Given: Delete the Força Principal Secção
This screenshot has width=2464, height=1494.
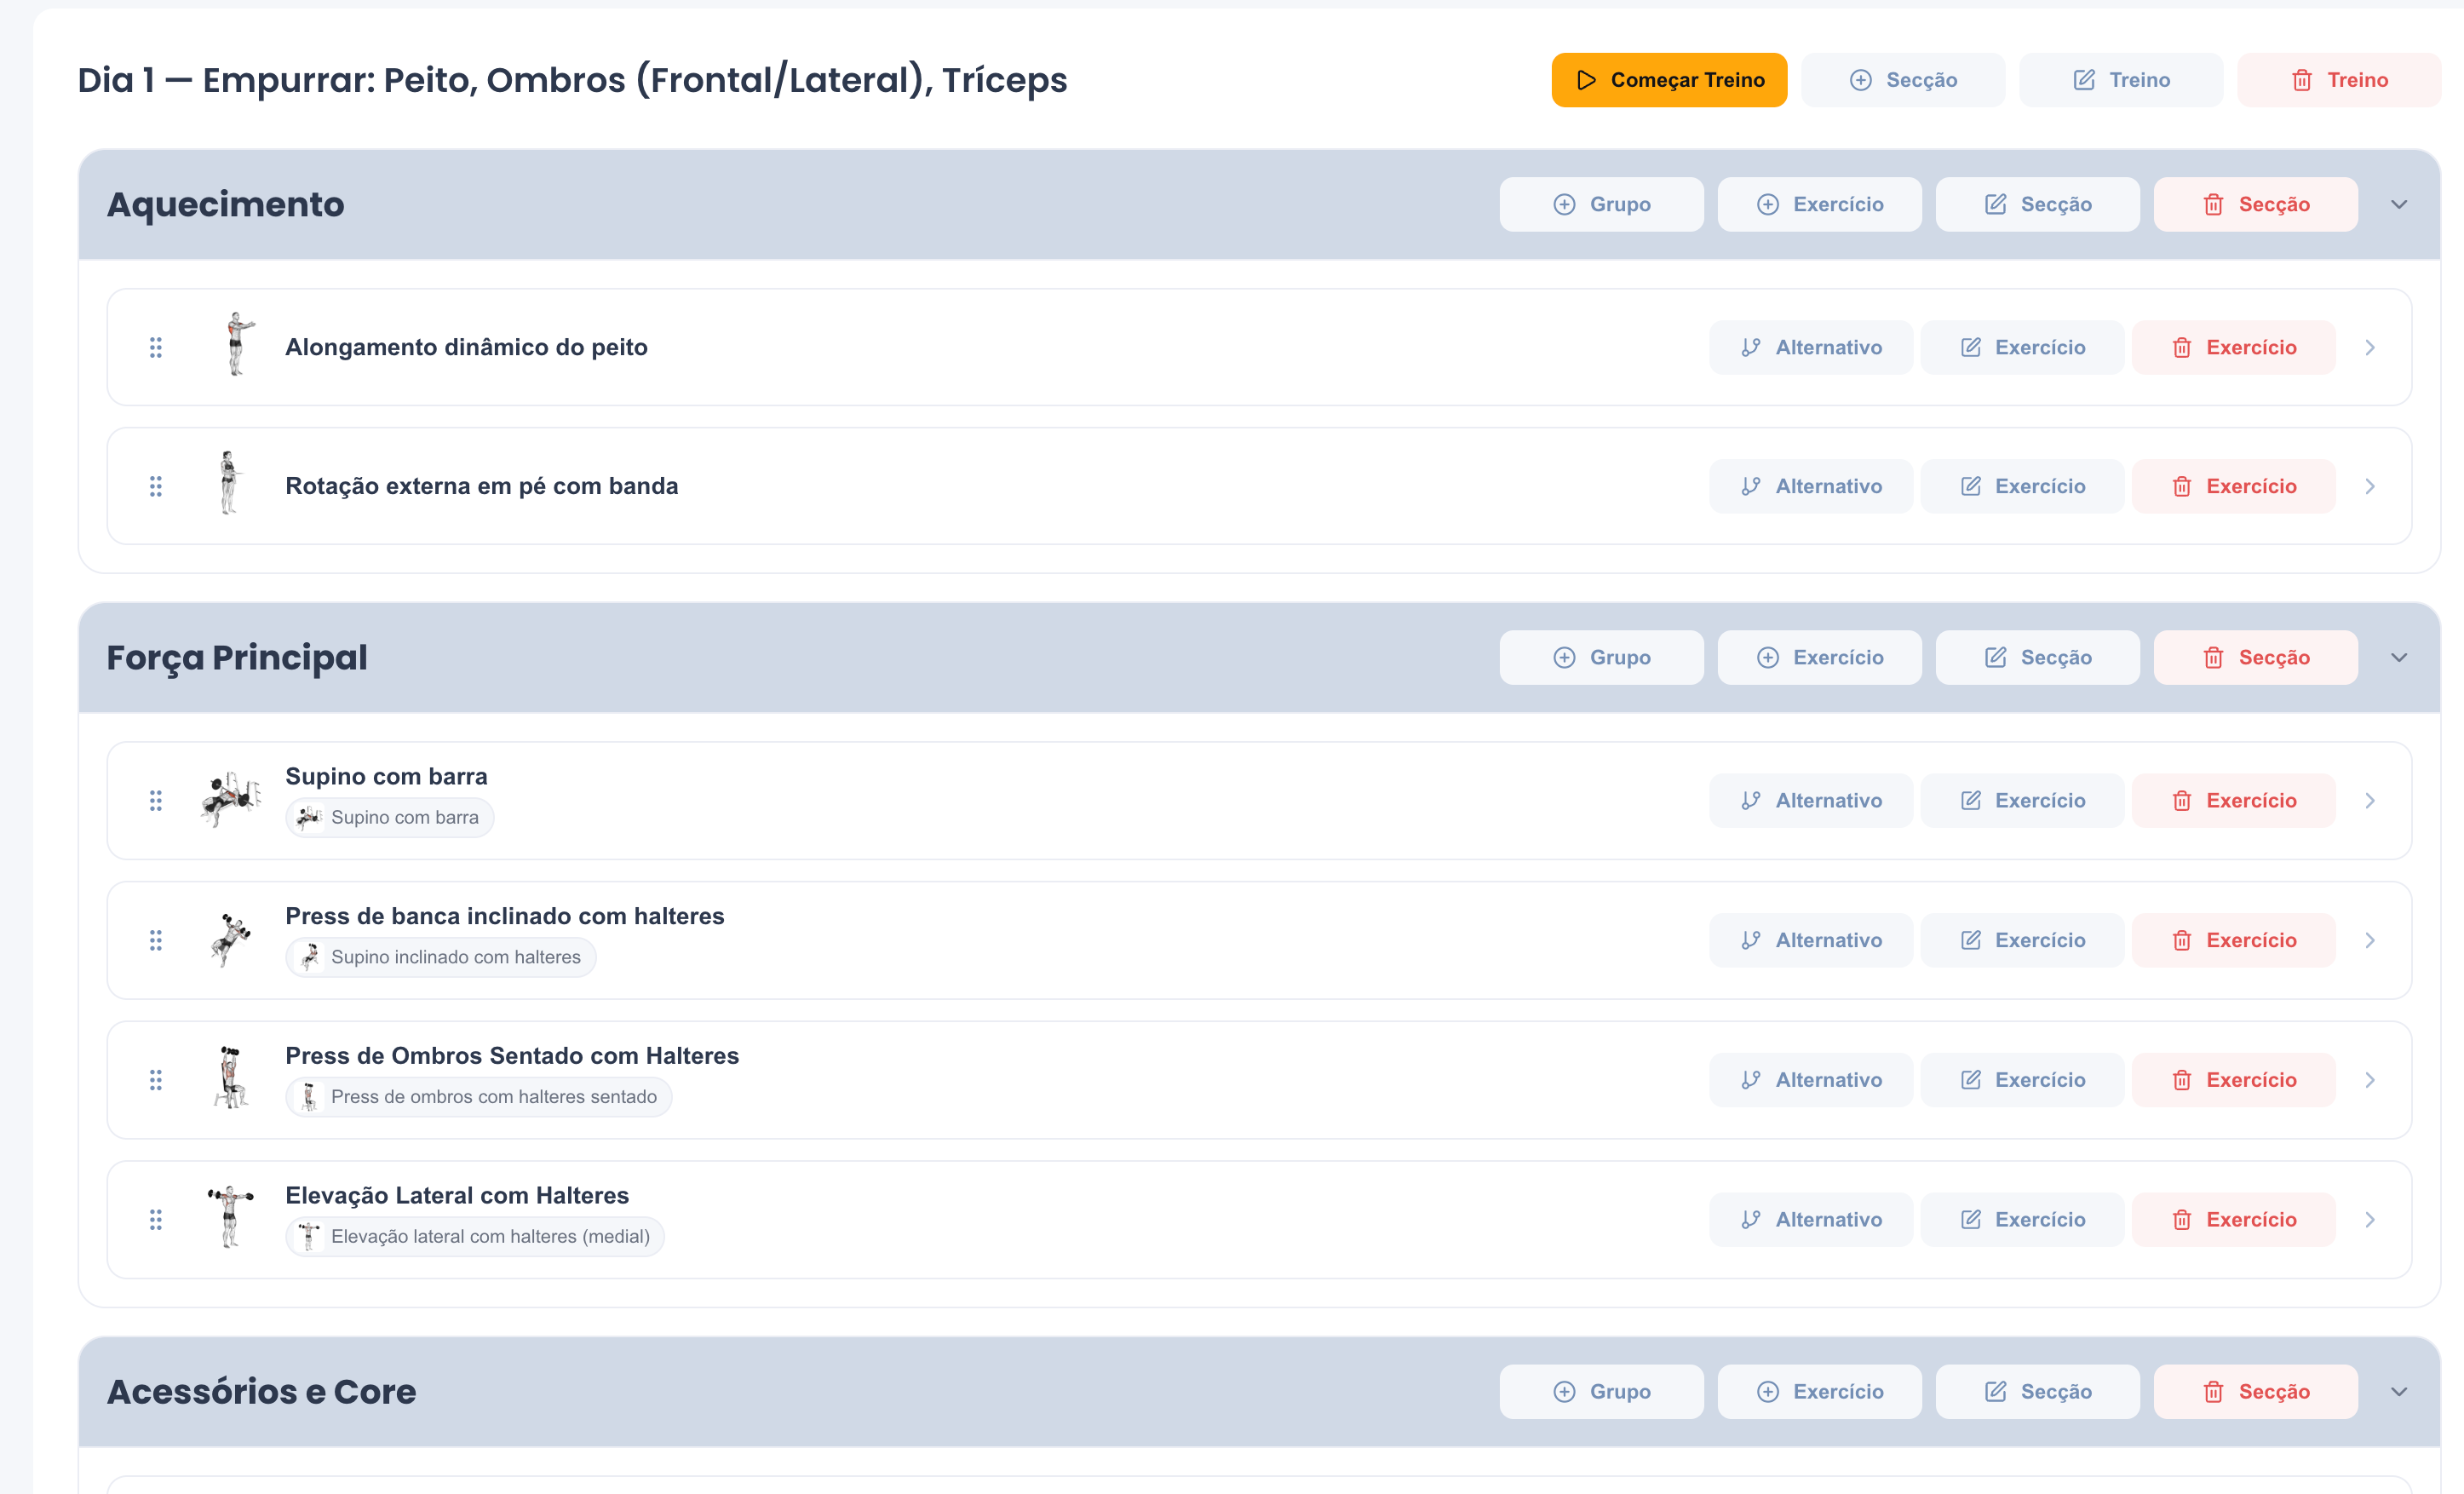Looking at the screenshot, I should click(2255, 657).
